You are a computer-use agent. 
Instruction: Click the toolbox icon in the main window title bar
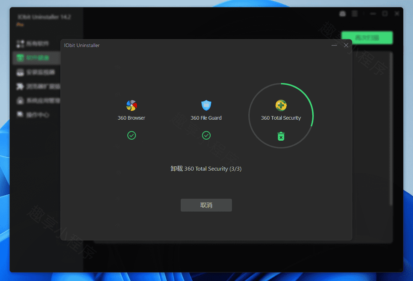[343, 14]
